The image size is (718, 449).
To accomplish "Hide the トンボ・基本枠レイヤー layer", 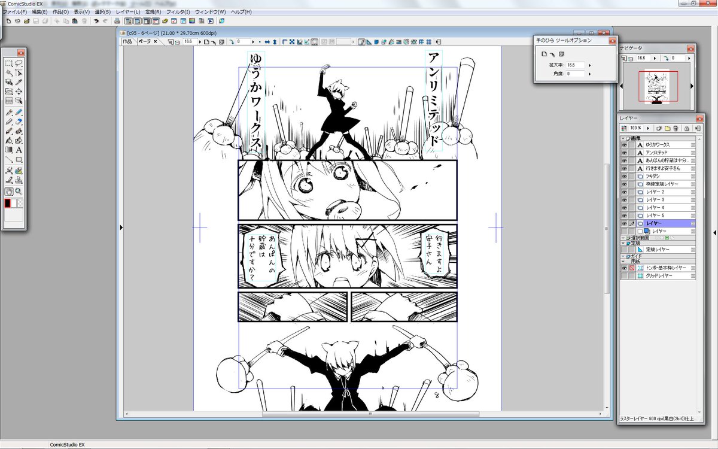I will 624,268.
